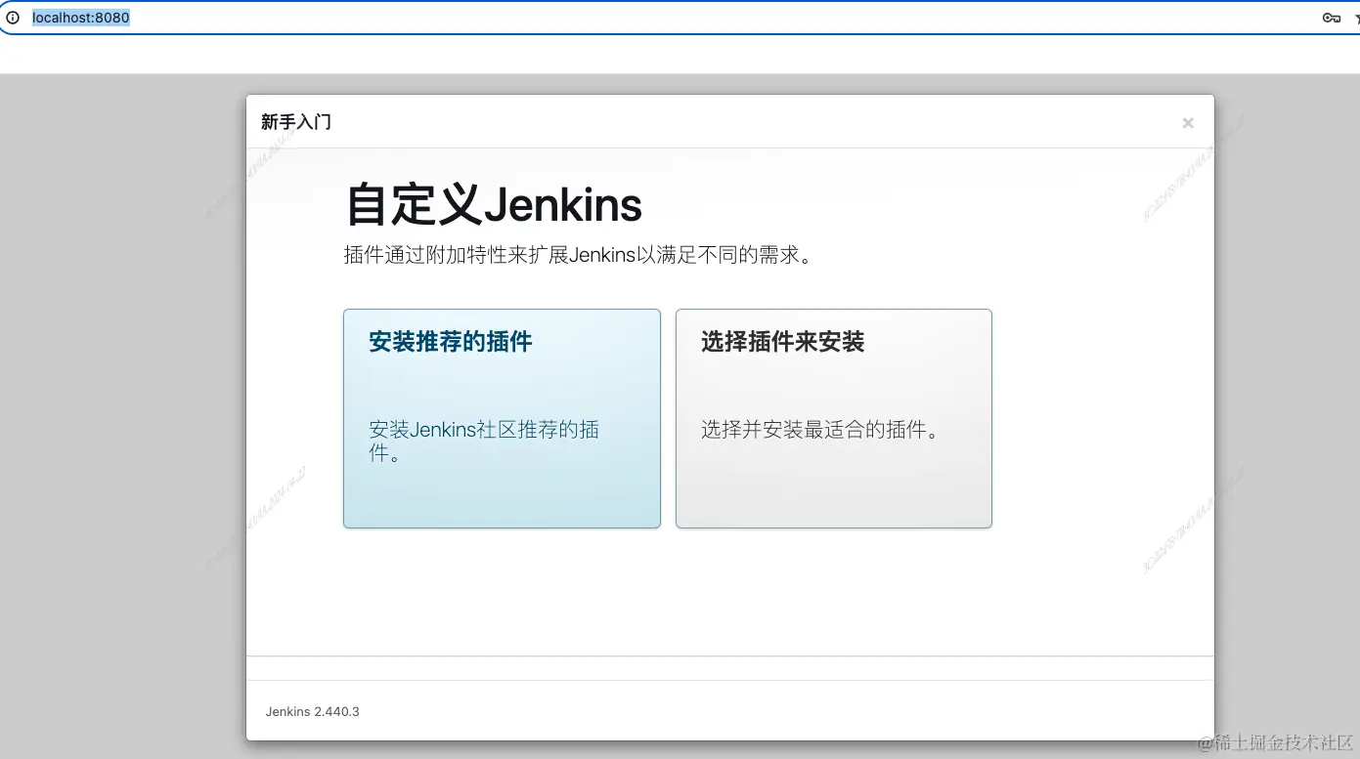Click the 插件通过附加特性来扩展Jenkins description text
Screen dimensions: 1360x759
tap(579, 256)
